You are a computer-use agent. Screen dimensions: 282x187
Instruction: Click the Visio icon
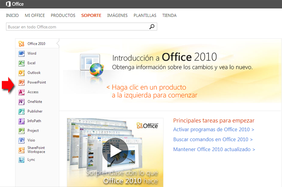(x=22, y=140)
